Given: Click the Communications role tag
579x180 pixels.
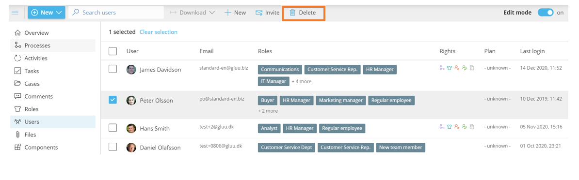Looking at the screenshot, I should coord(280,70).
